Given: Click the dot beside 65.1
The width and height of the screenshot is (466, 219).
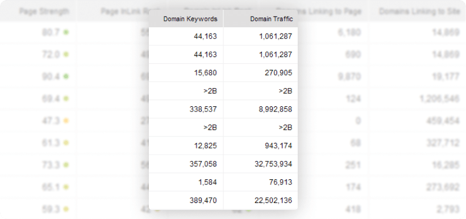Looking at the screenshot, I should pos(66,187).
